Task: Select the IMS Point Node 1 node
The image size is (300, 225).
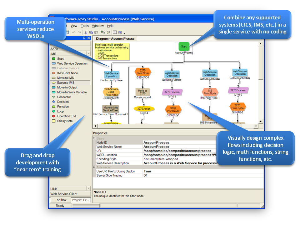Action: [210, 92]
